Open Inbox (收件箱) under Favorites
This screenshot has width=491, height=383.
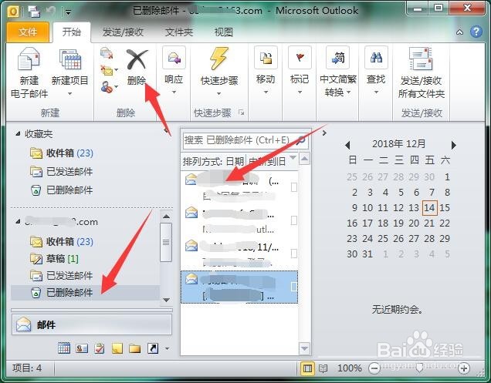coord(62,153)
